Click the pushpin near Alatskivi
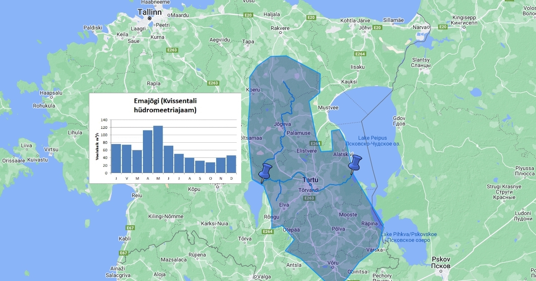 click(x=356, y=163)
